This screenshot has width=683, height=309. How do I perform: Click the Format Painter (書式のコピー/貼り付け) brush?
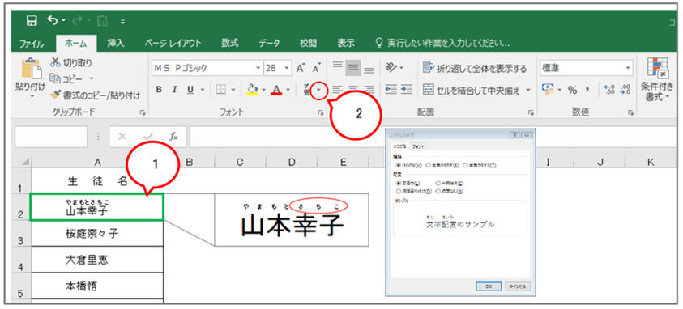(55, 95)
